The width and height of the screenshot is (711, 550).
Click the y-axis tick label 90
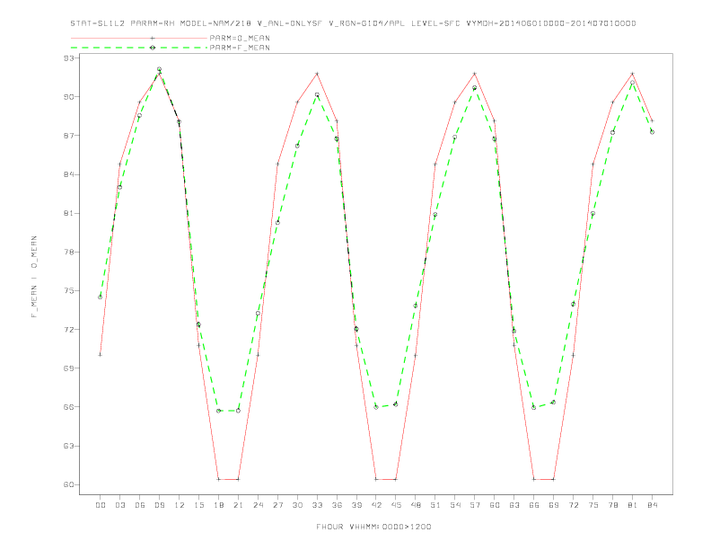click(x=68, y=97)
